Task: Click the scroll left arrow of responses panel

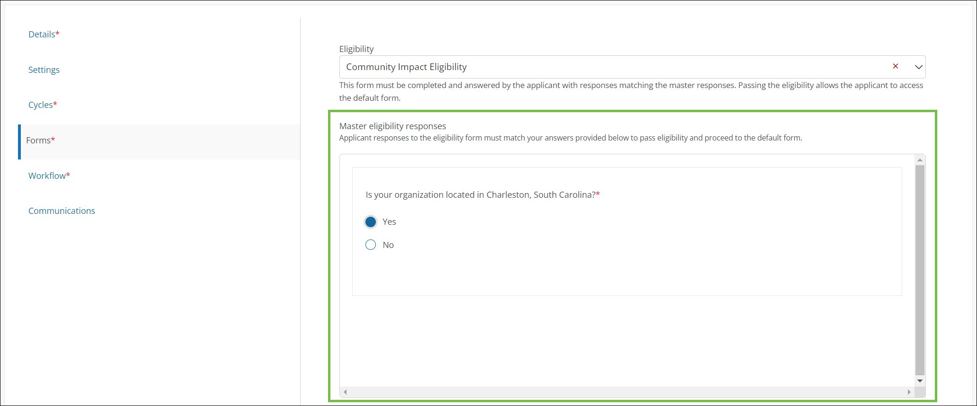Action: point(346,392)
